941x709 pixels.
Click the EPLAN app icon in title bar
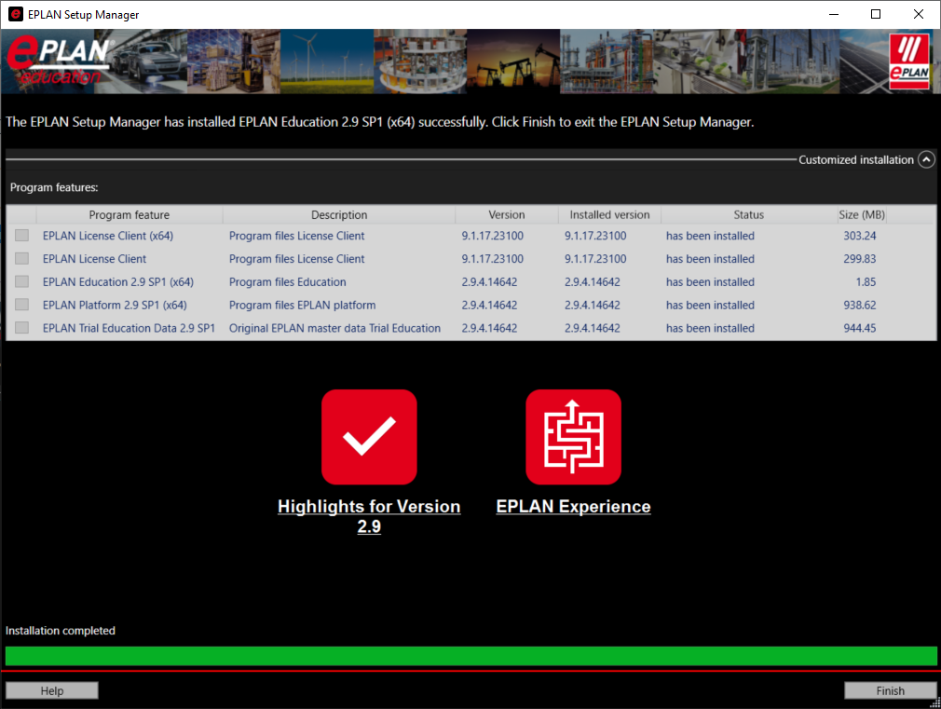click(x=16, y=14)
